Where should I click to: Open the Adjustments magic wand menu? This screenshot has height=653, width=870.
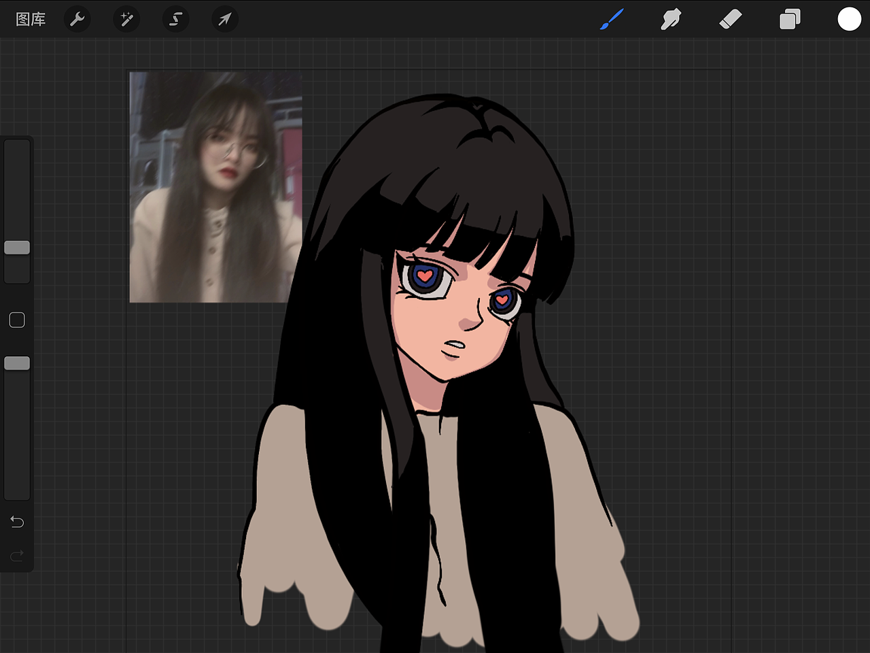pos(126,19)
